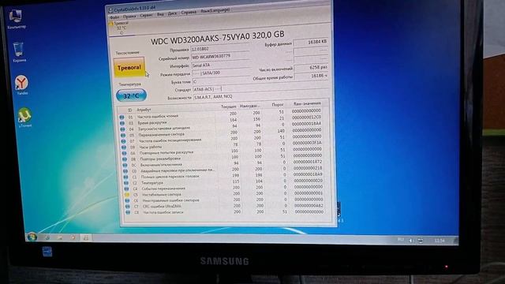Click the serial number field

220,56
